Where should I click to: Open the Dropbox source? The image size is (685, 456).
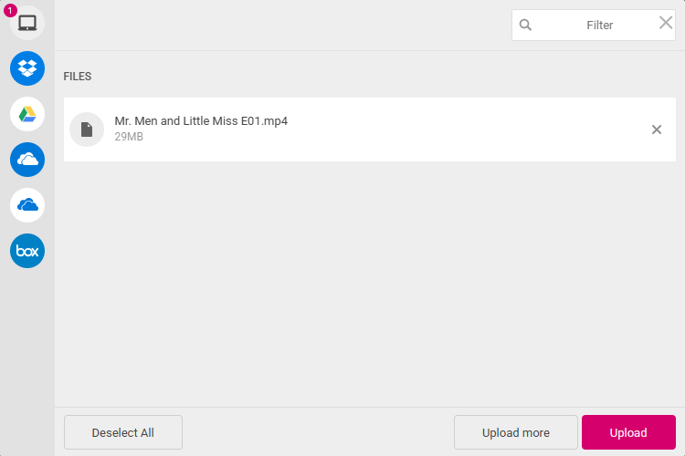point(27,68)
